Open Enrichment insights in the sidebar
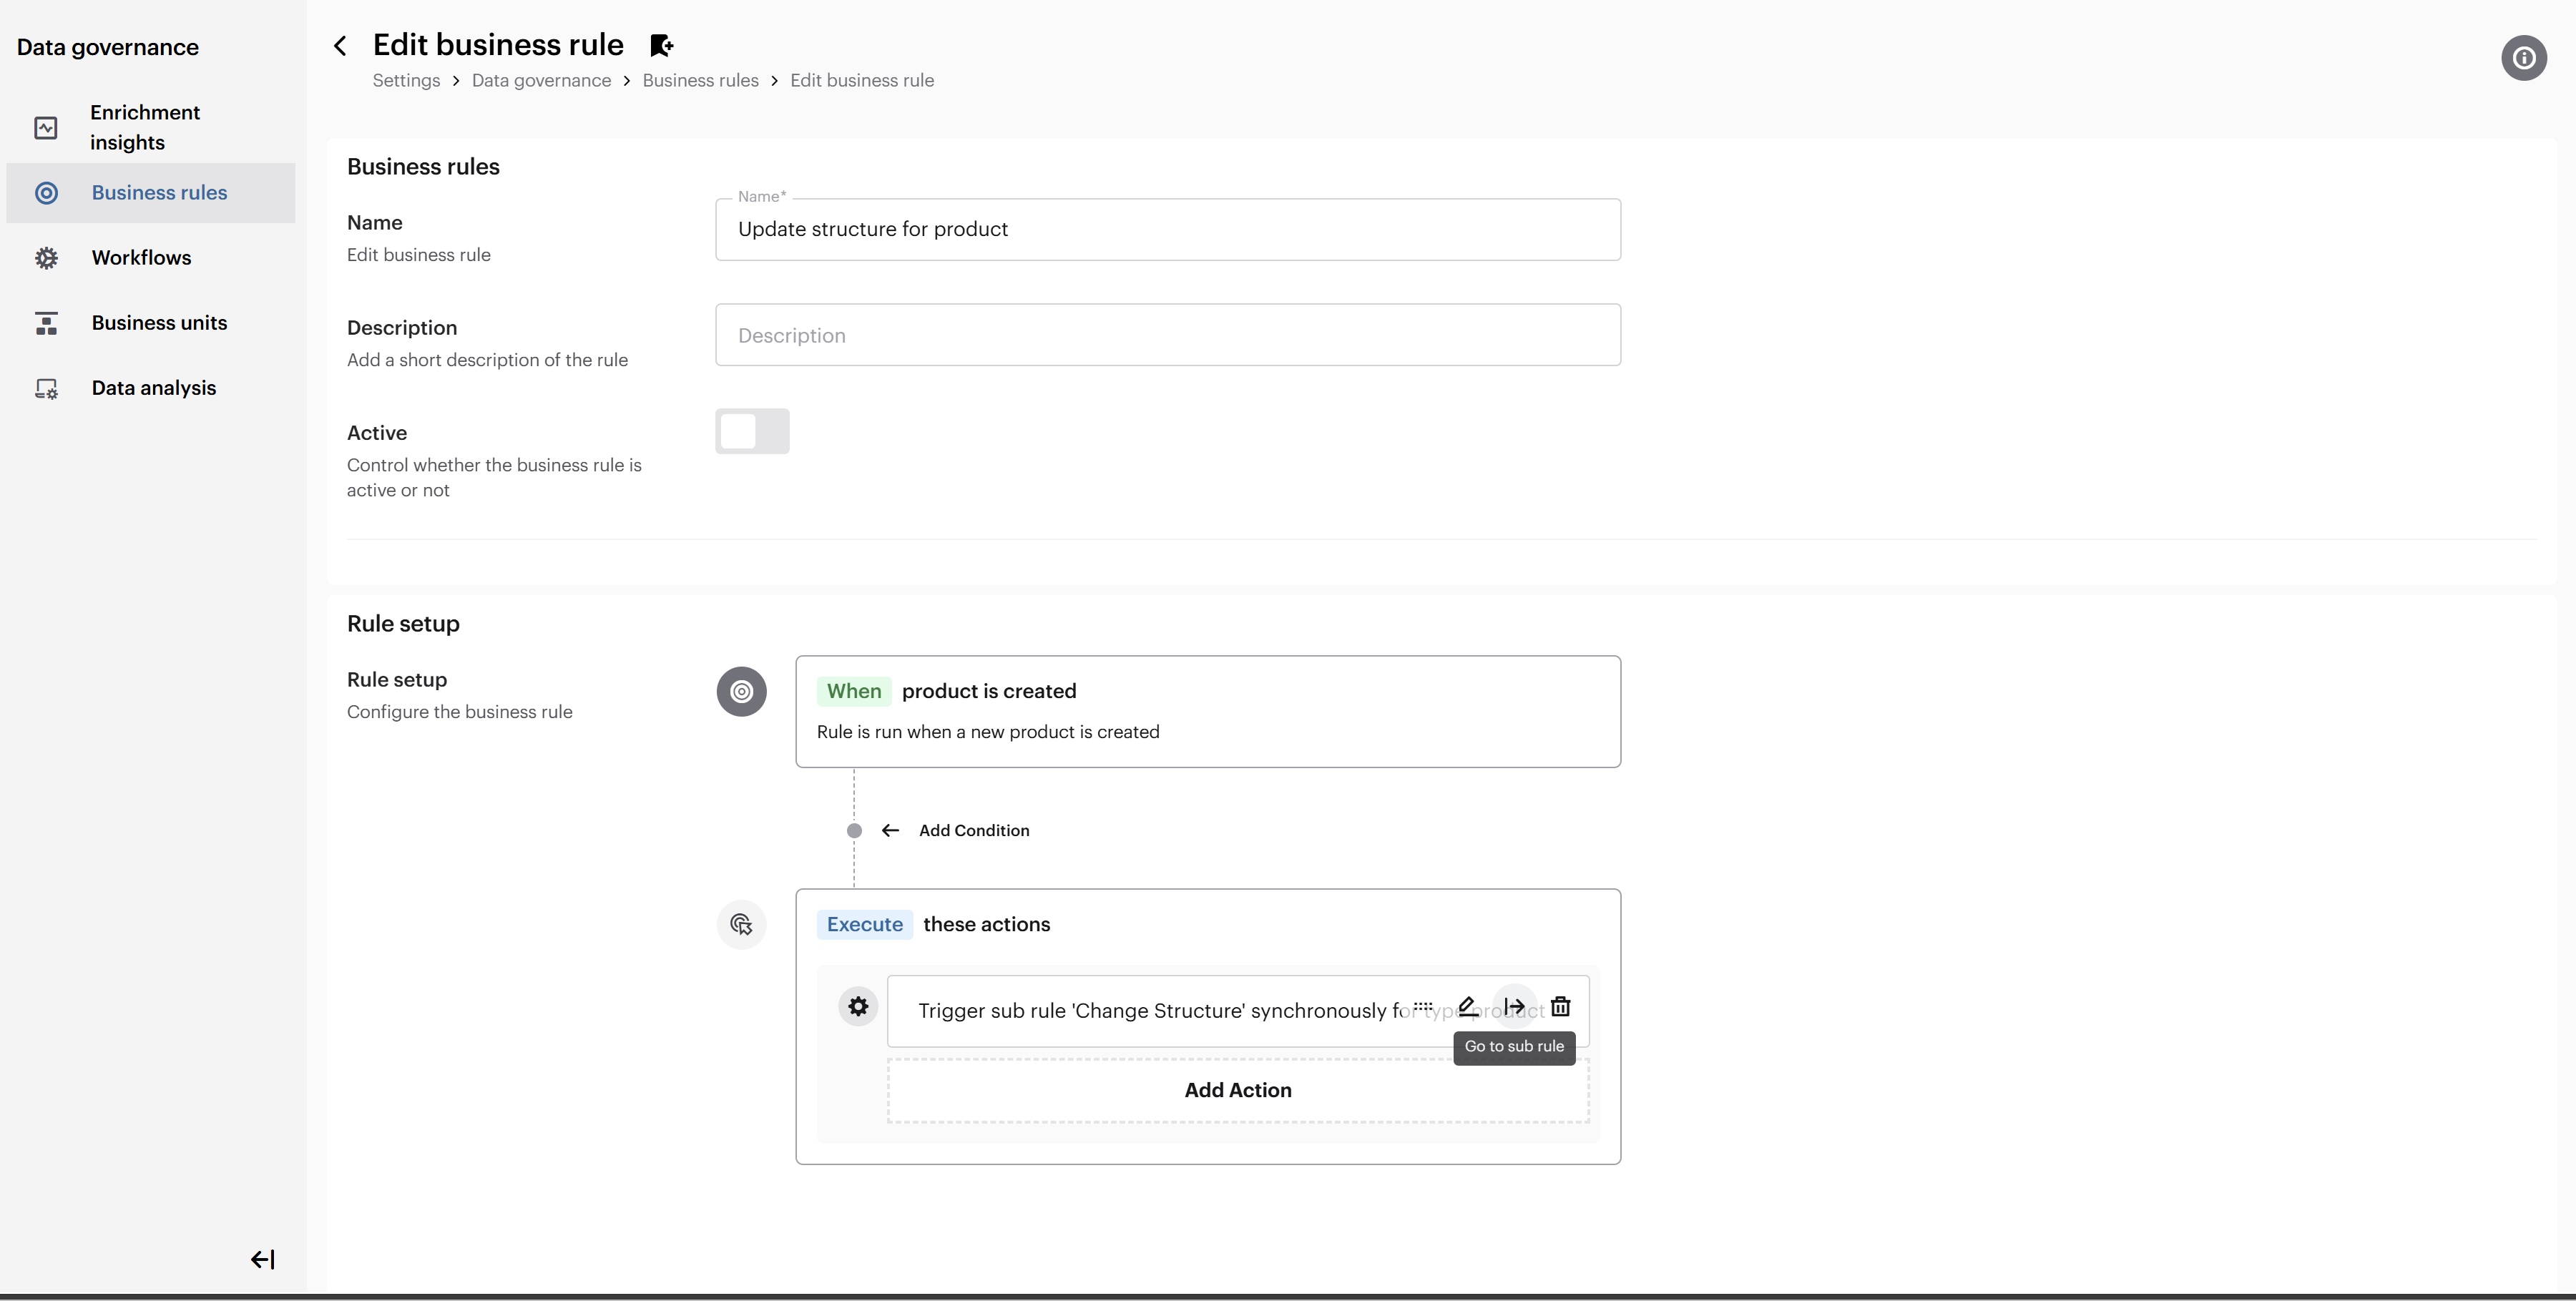This screenshot has height=1301, width=2576. (x=145, y=127)
